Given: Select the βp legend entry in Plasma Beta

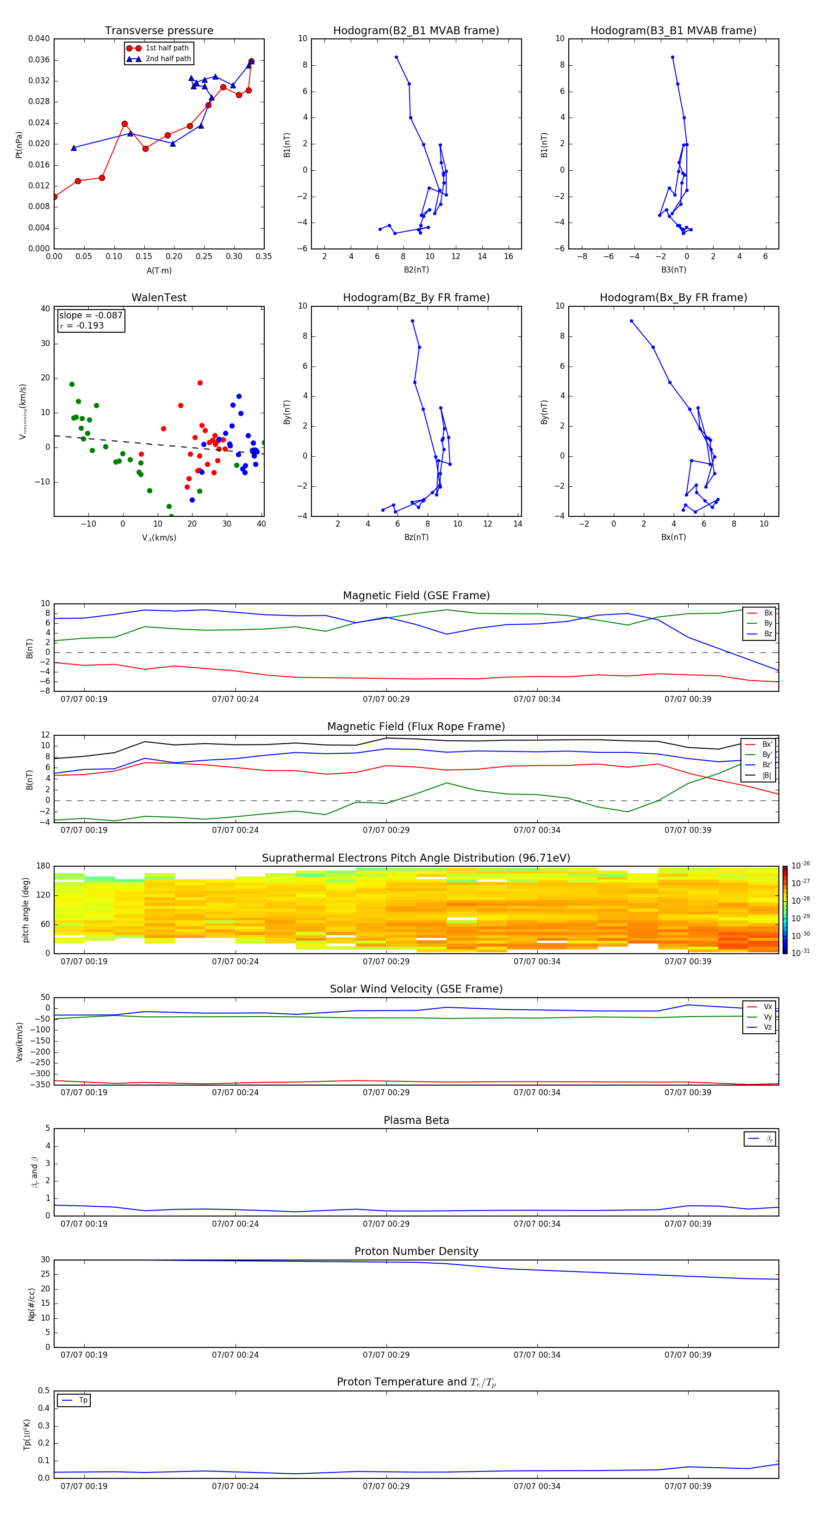Looking at the screenshot, I should point(760,1139).
